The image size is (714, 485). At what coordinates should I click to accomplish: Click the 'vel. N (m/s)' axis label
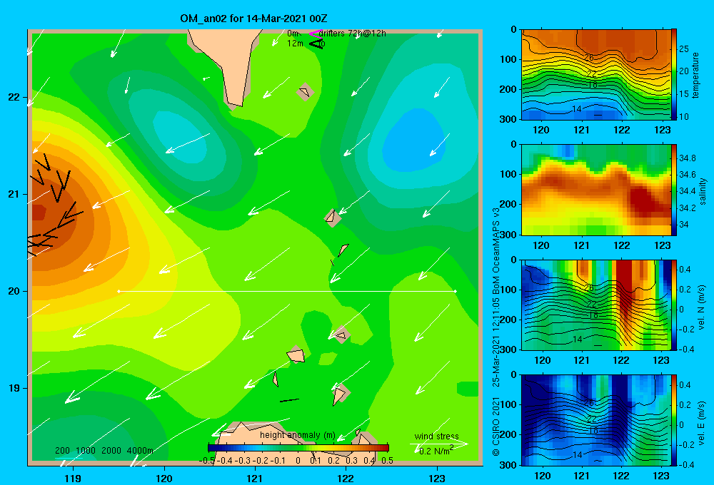tap(701, 307)
